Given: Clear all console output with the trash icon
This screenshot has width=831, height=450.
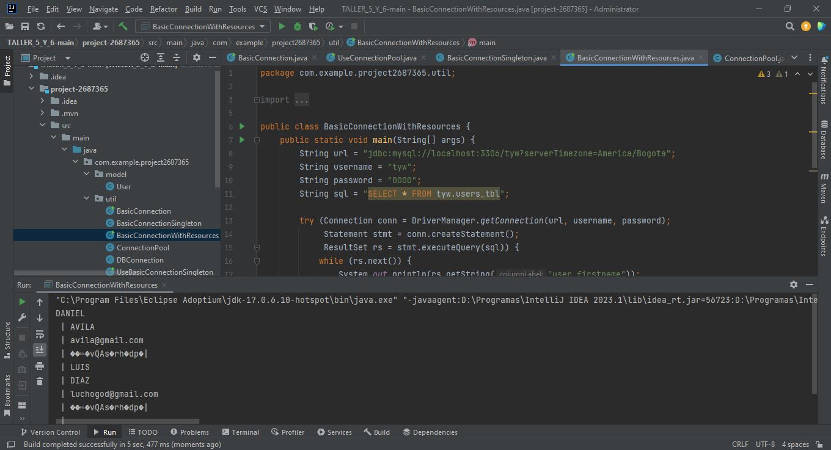Looking at the screenshot, I should 40,380.
